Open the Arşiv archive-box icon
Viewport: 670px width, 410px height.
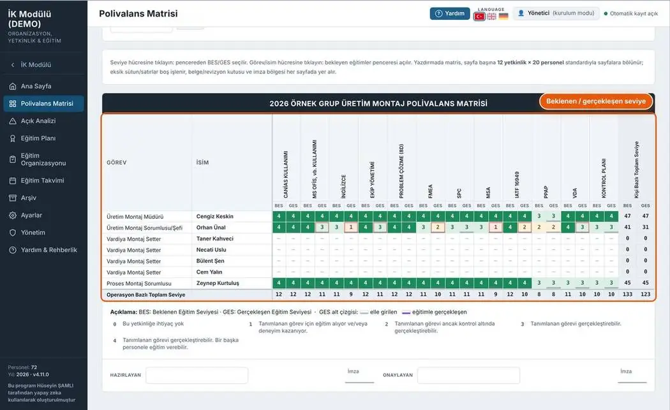click(13, 198)
